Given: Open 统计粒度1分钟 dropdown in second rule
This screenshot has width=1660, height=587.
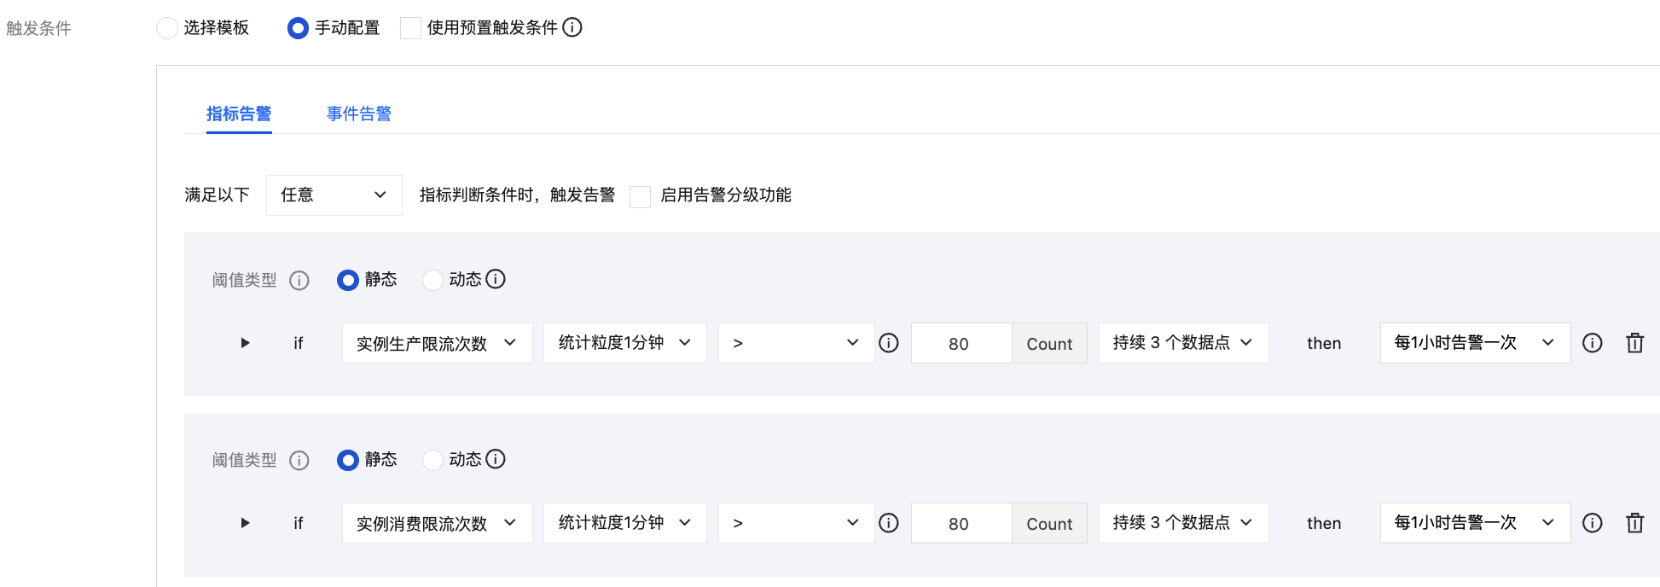Looking at the screenshot, I should [x=624, y=523].
